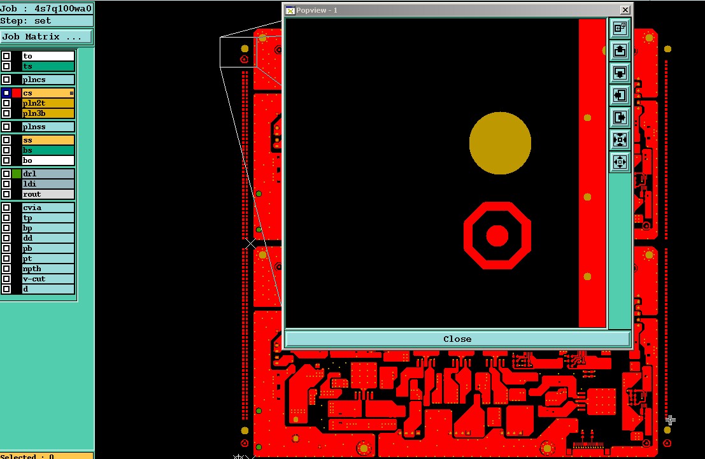This screenshot has width=705, height=459.
Task: Expand the small icon on cs row
Action: (71, 93)
